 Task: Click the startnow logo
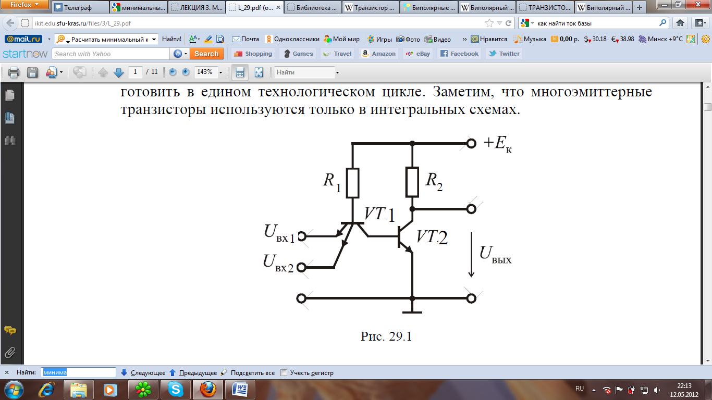[x=25, y=54]
